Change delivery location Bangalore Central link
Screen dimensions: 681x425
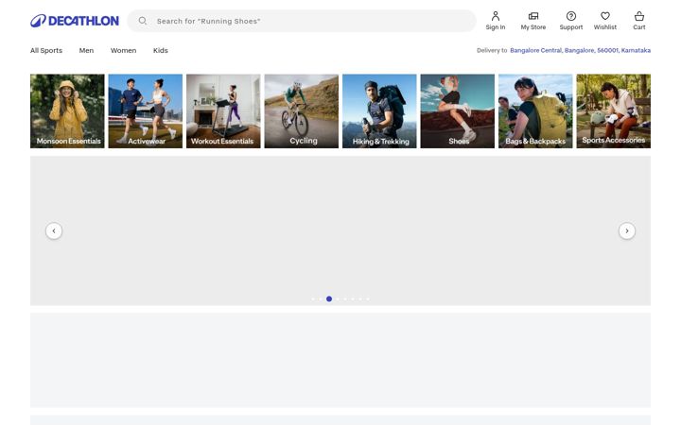[x=580, y=50]
